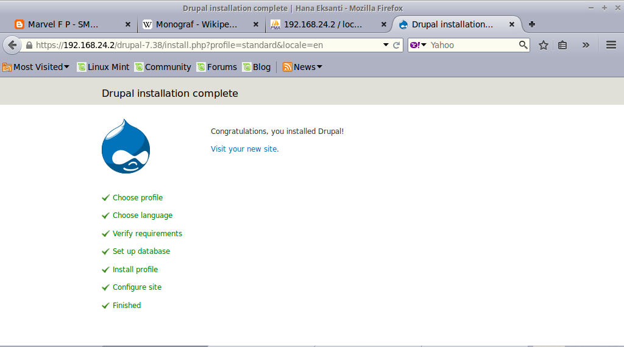
Task: Click the magnifier search icon
Action: tap(523, 45)
